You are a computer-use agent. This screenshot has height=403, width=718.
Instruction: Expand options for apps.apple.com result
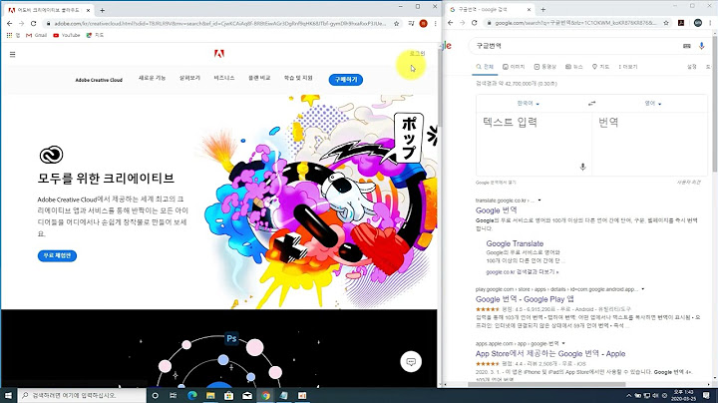coord(563,343)
